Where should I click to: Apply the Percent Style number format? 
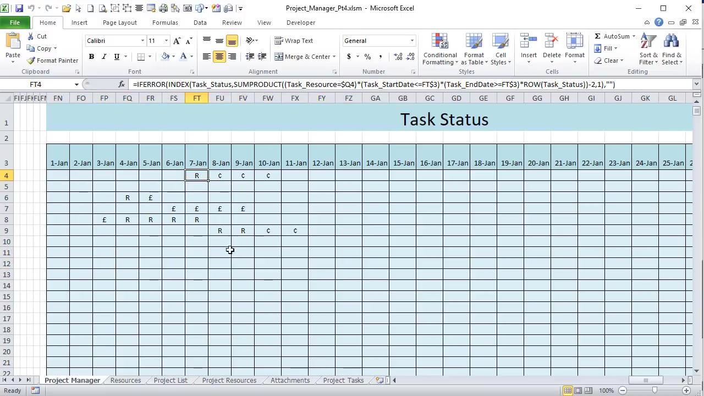[x=367, y=57]
